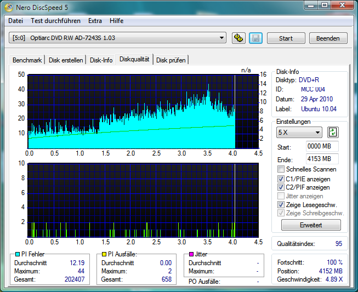
Task: Click PI Ausfälle Gesamt value 658
Action: pos(167,279)
